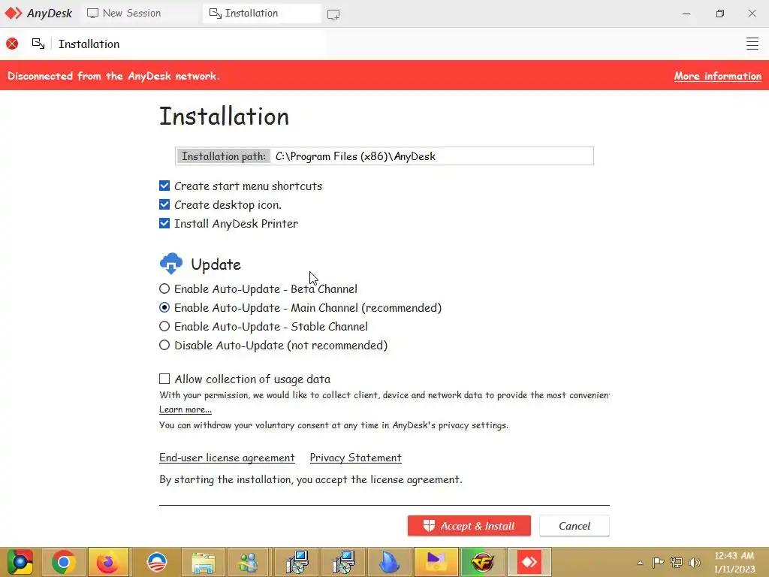Open the blue shark fin taskbar app
The image size is (769, 577).
tap(390, 562)
